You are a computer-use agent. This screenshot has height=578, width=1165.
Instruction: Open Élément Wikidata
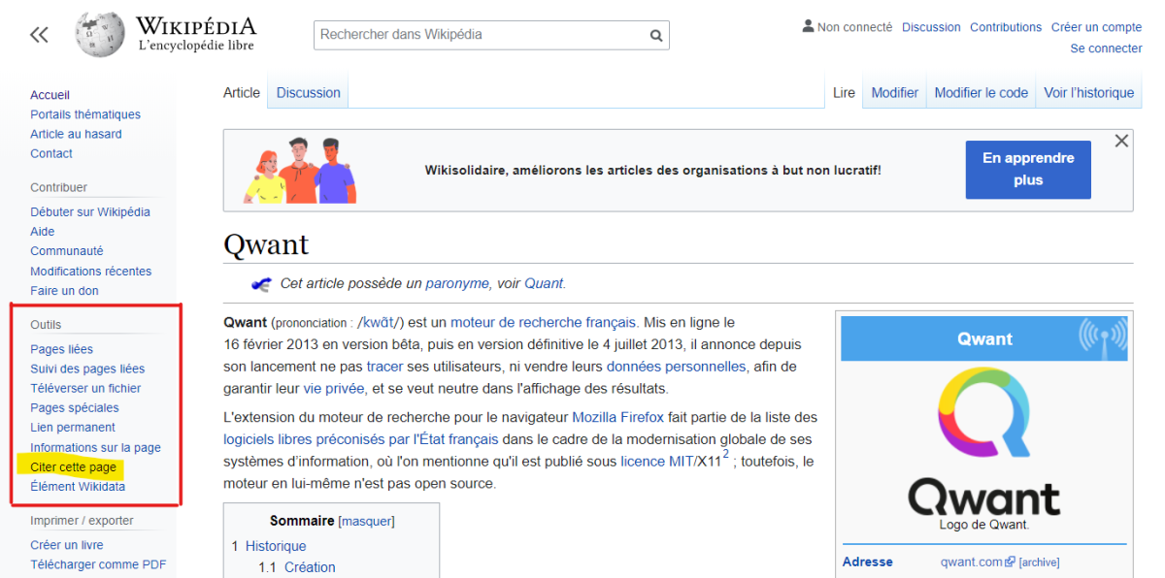(78, 486)
